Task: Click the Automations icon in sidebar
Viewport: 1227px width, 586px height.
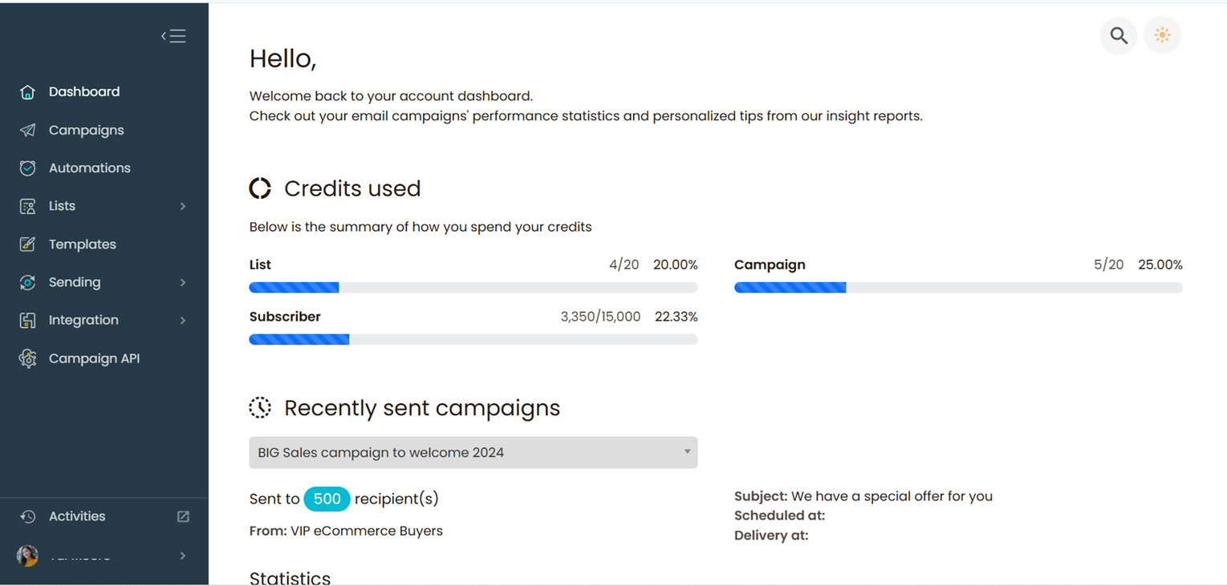Action: (x=28, y=168)
